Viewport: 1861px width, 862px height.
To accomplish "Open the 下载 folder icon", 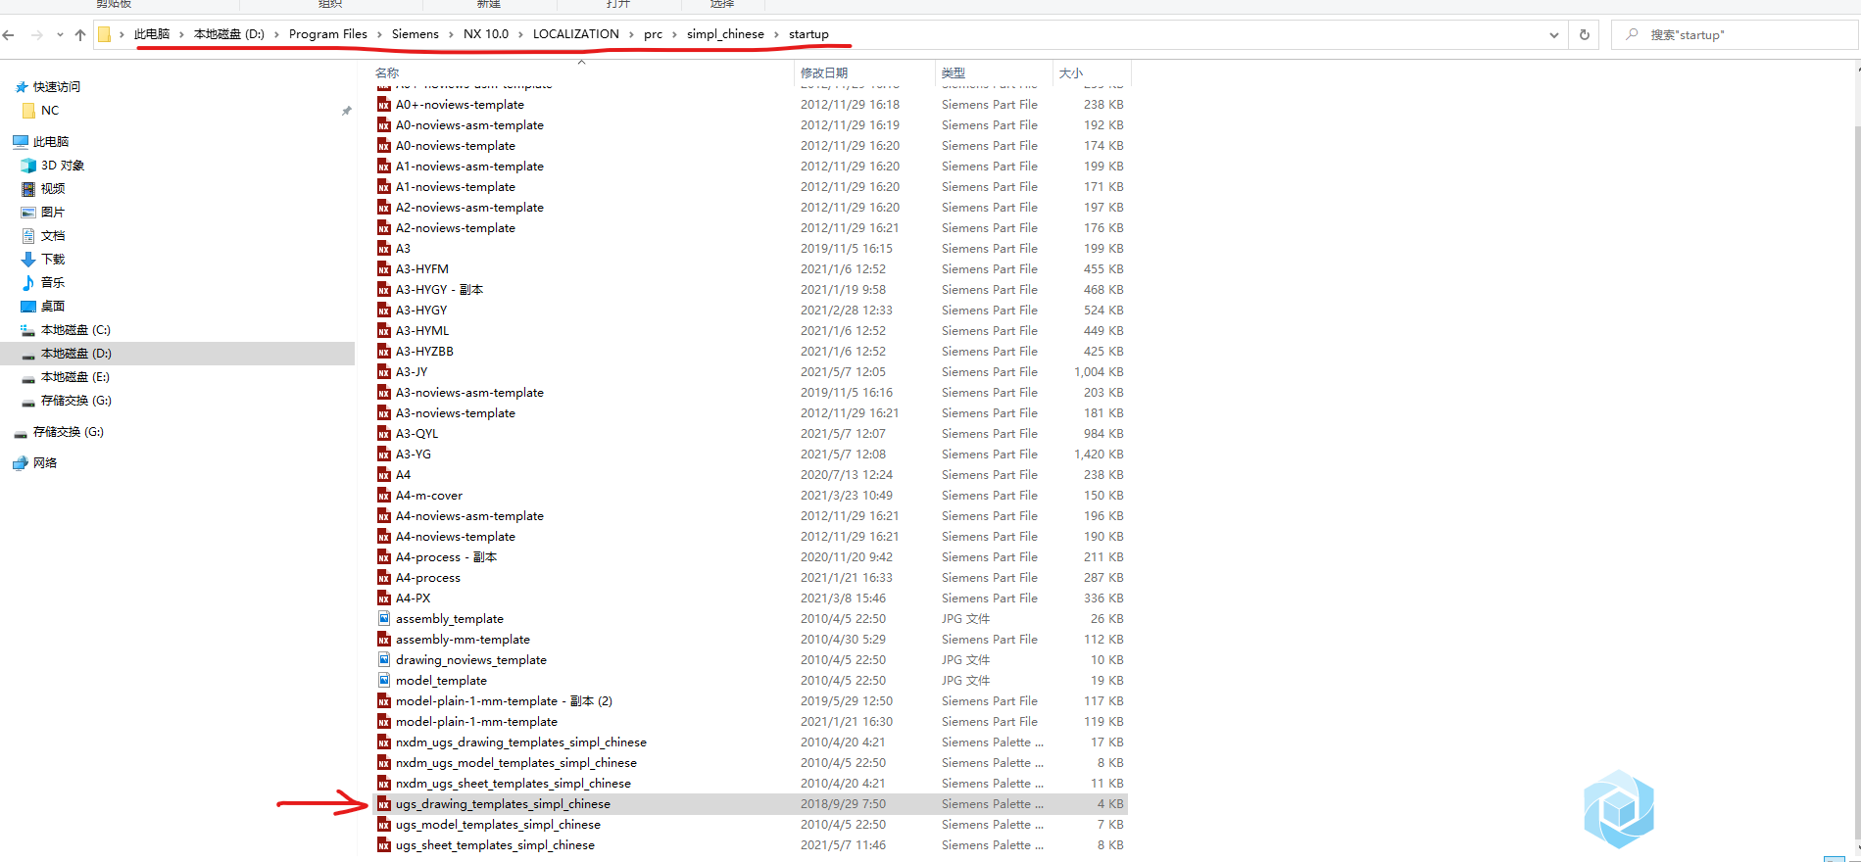I will pos(28,260).
